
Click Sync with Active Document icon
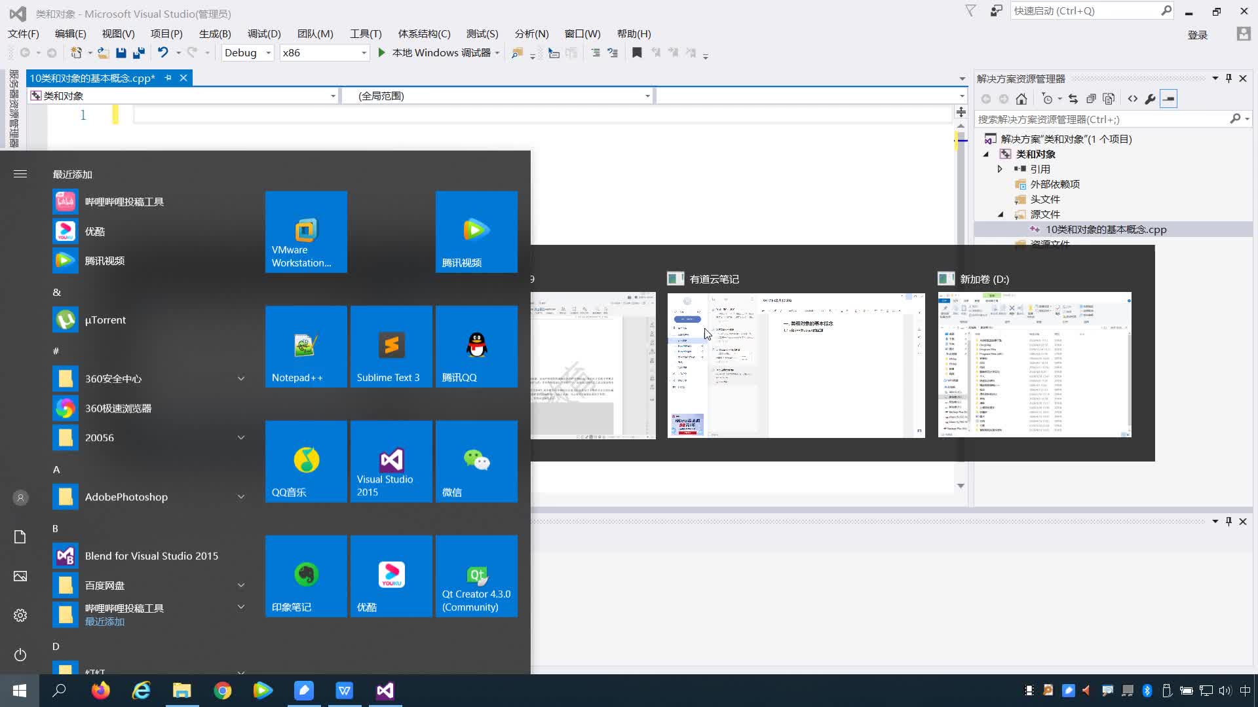click(1073, 99)
